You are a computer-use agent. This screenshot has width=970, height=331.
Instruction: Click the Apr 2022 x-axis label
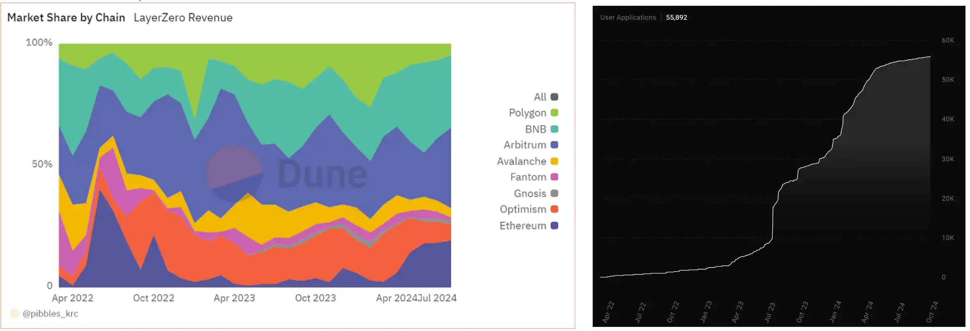pos(72,298)
